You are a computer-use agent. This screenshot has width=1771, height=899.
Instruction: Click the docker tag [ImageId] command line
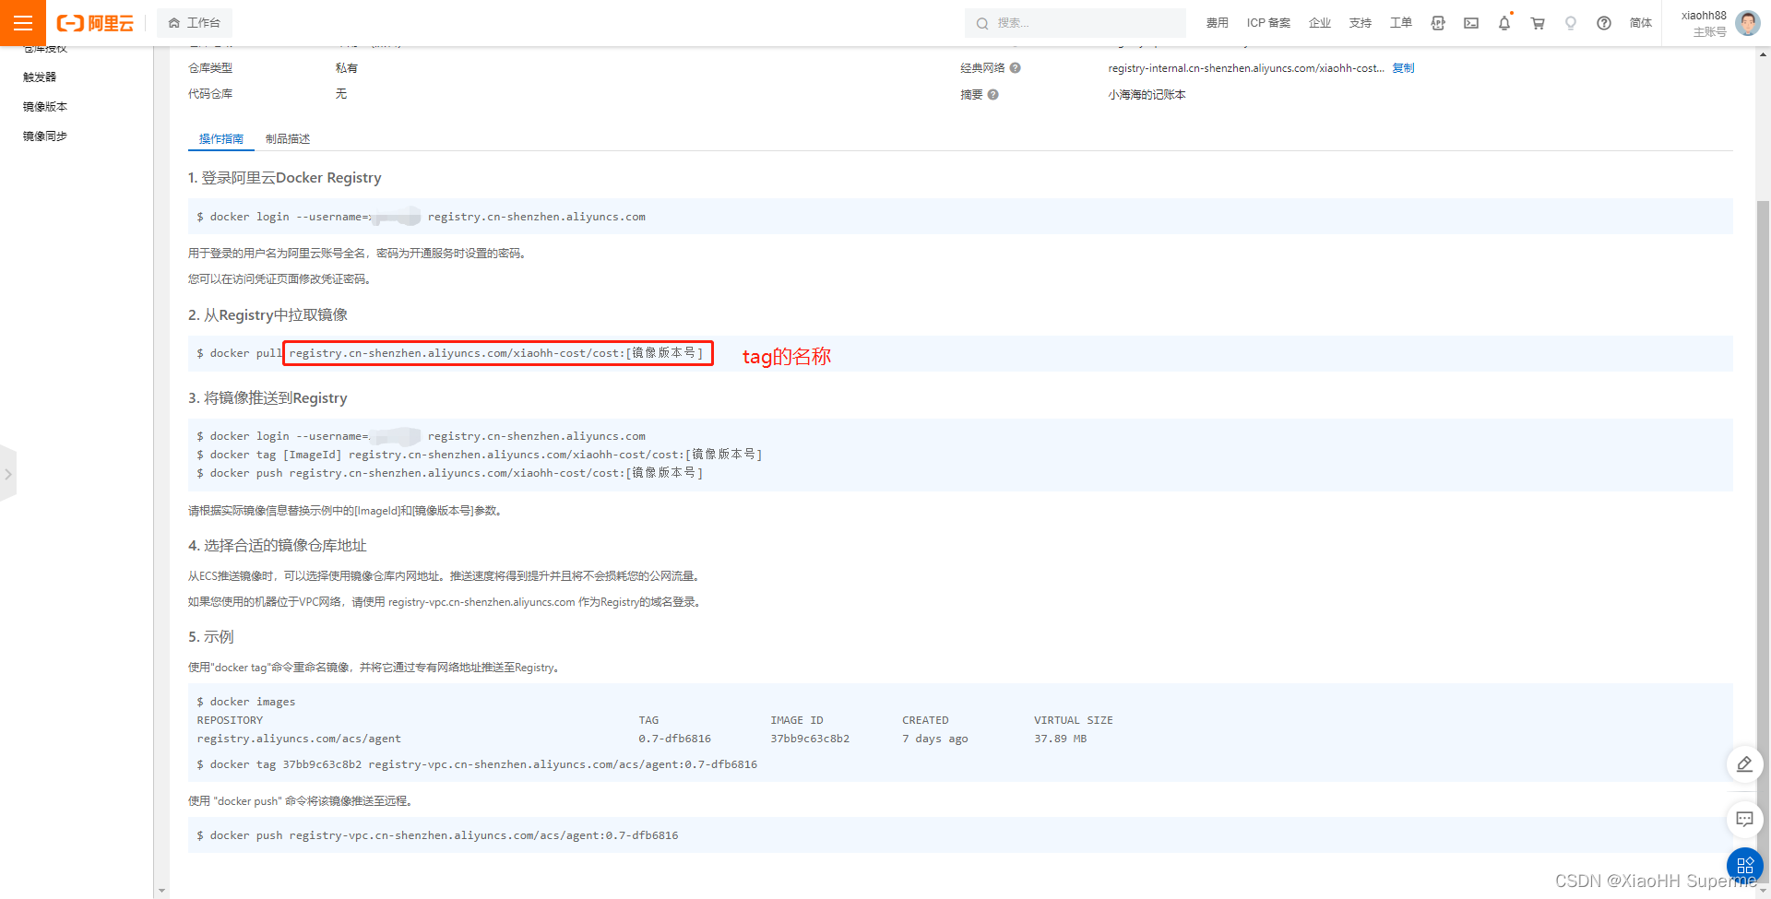click(x=480, y=455)
